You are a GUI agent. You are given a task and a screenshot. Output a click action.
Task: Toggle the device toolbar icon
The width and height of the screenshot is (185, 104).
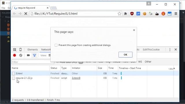point(21,49)
